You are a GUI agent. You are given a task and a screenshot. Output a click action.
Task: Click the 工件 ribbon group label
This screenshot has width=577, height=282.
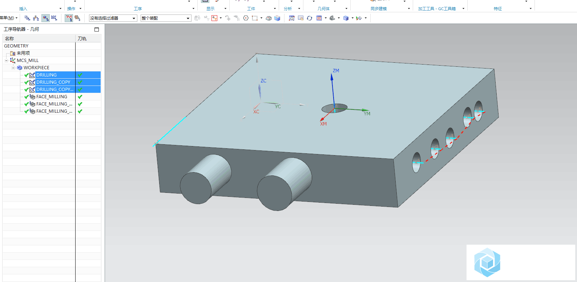coord(251,9)
